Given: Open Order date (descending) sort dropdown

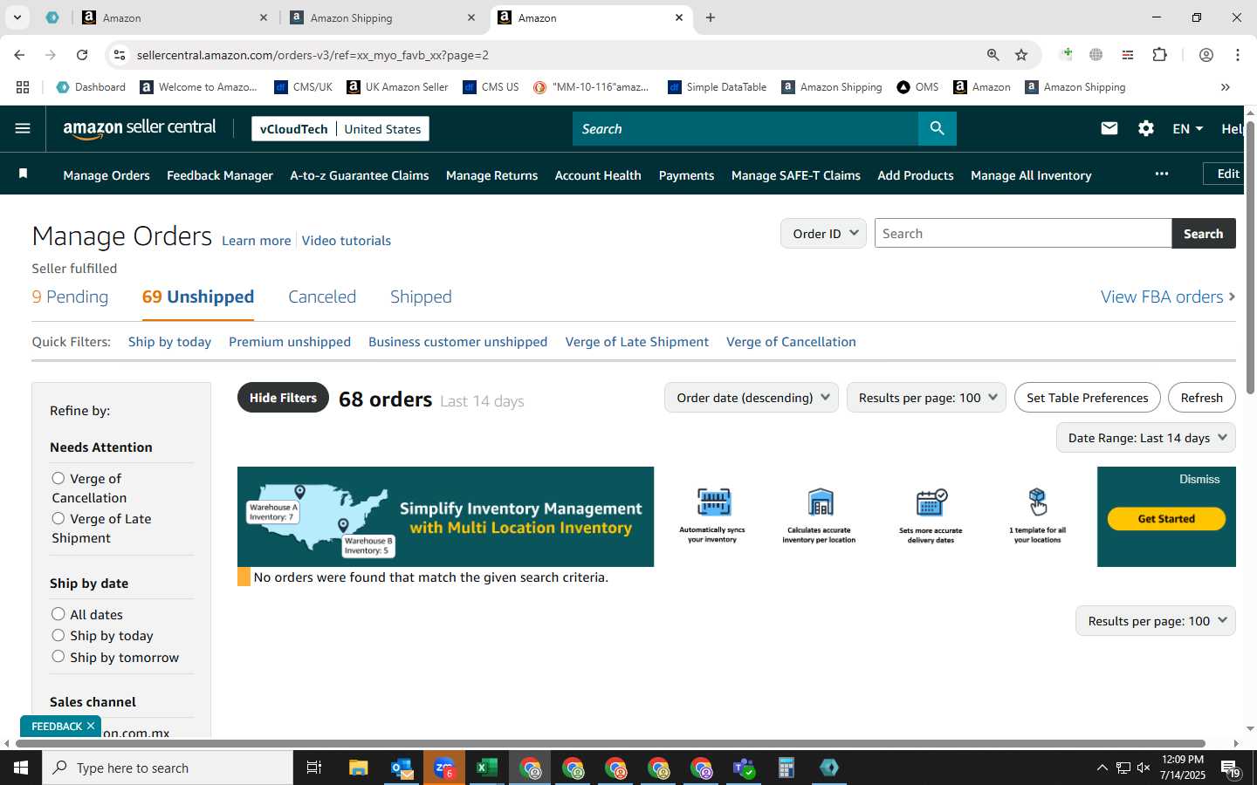Looking at the screenshot, I should [x=752, y=398].
